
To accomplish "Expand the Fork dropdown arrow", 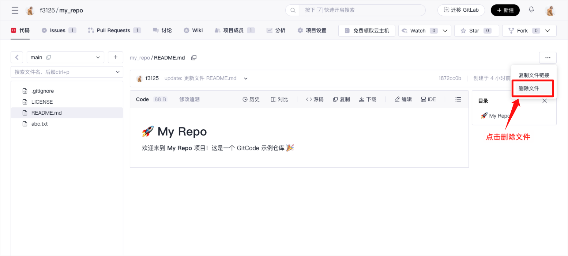I will (548, 31).
